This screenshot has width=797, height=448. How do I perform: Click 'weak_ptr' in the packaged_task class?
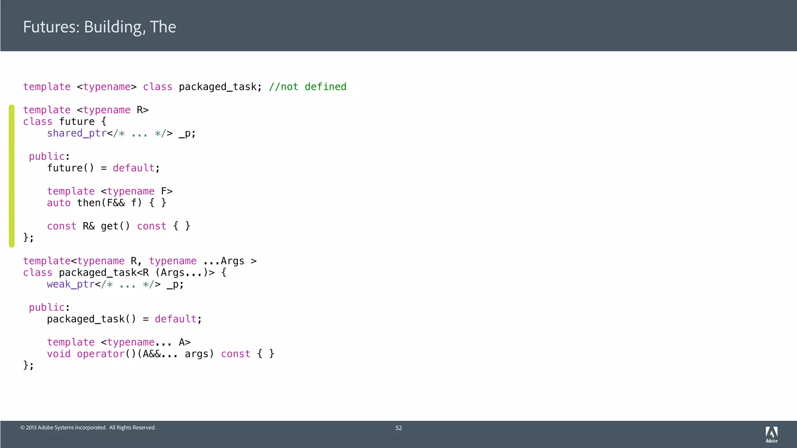pos(70,284)
